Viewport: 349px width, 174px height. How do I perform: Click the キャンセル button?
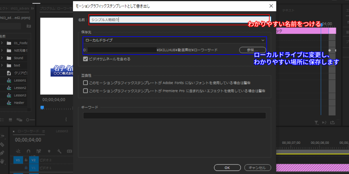[258, 168]
